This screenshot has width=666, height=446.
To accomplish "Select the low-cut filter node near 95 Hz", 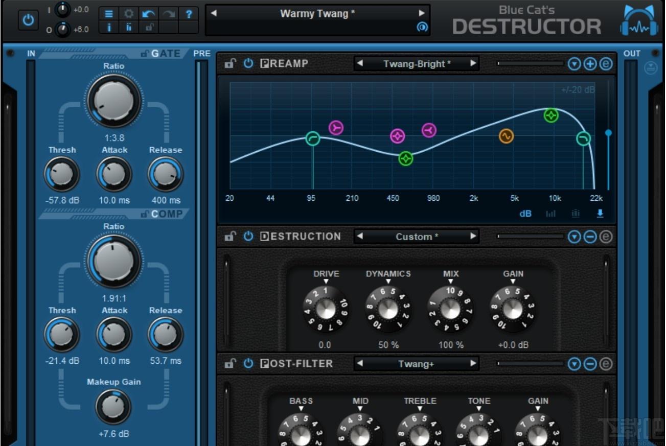I will click(x=313, y=138).
